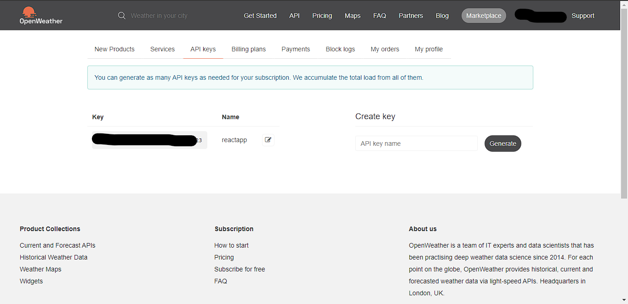Switch to the New Products tab
Image resolution: width=628 pixels, height=304 pixels.
(114, 49)
